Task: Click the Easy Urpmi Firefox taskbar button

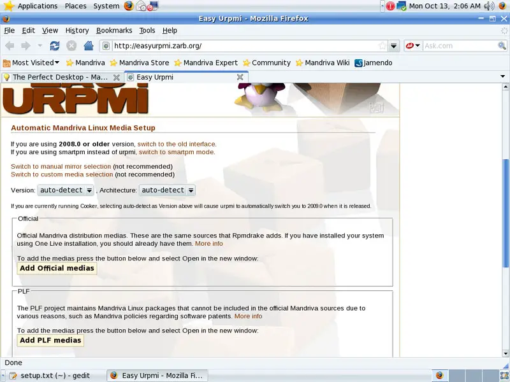Action: 157,376
